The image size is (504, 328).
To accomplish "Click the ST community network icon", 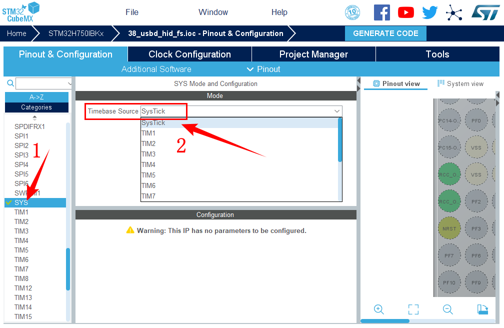I will tap(454, 12).
